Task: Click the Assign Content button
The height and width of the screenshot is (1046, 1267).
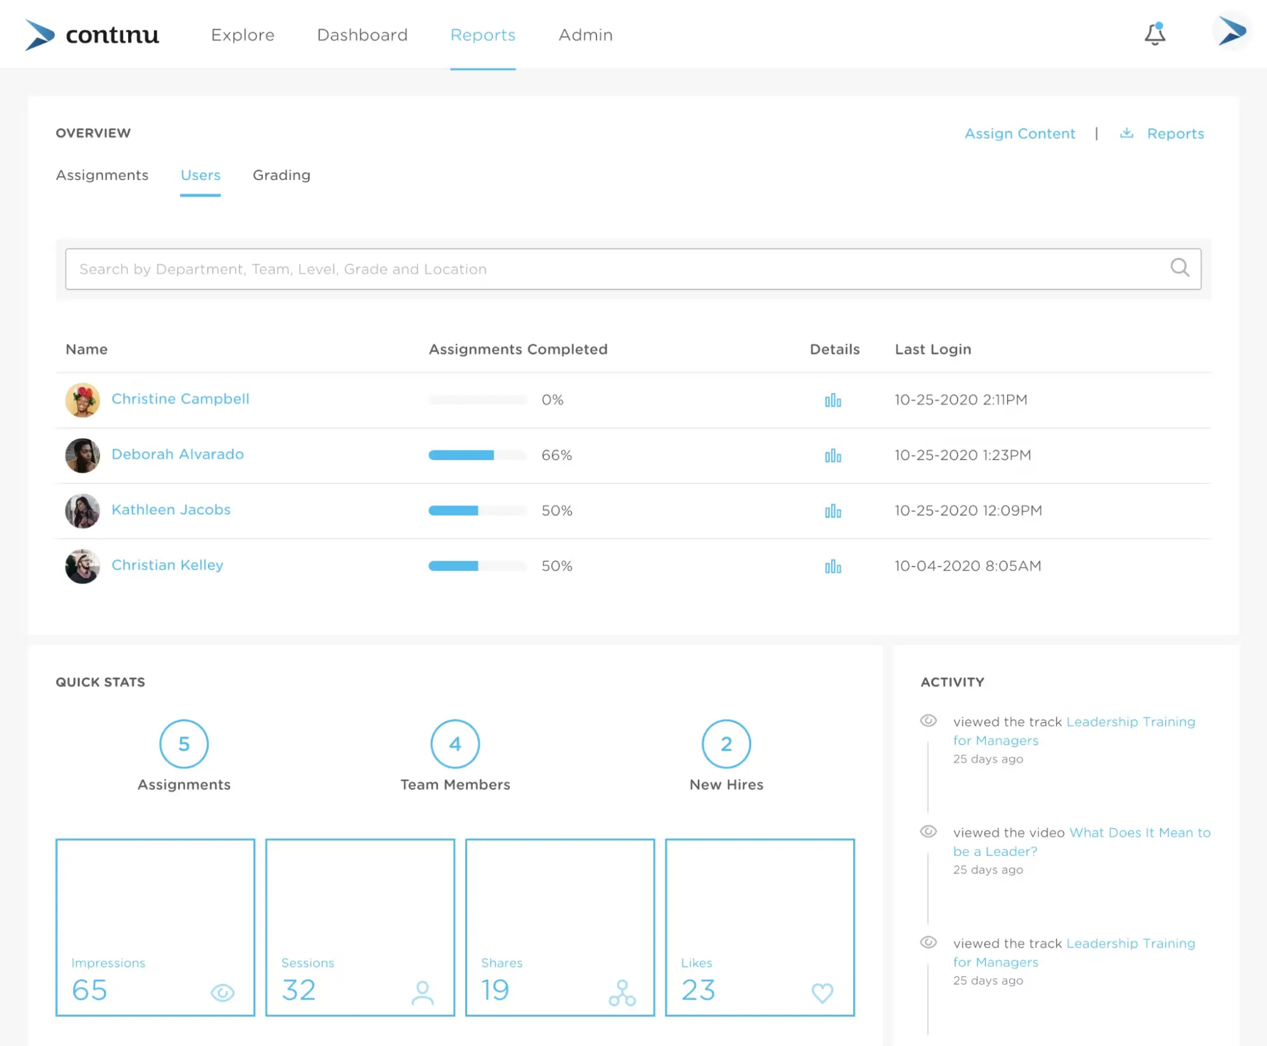Action: coord(1020,132)
